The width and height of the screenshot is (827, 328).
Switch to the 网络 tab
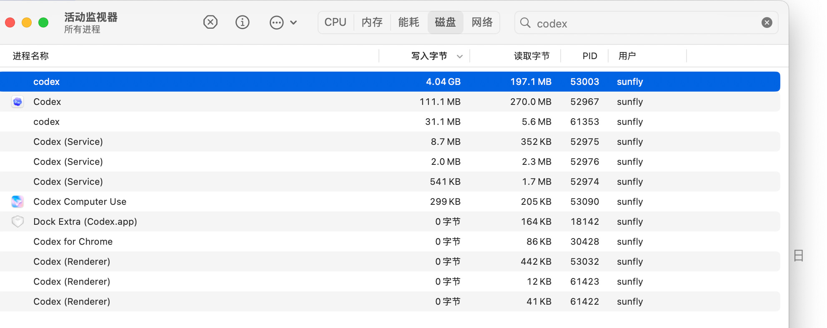[482, 22]
